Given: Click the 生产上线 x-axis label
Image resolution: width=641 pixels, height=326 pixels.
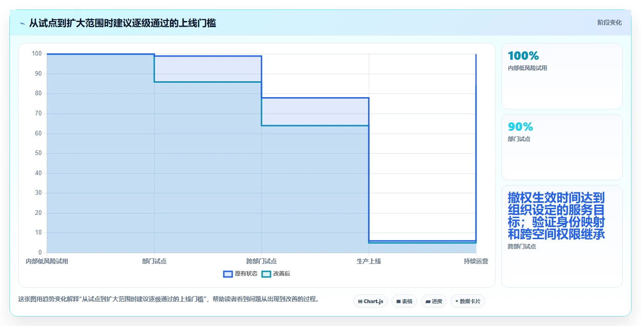Looking at the screenshot, I should click(x=369, y=261).
